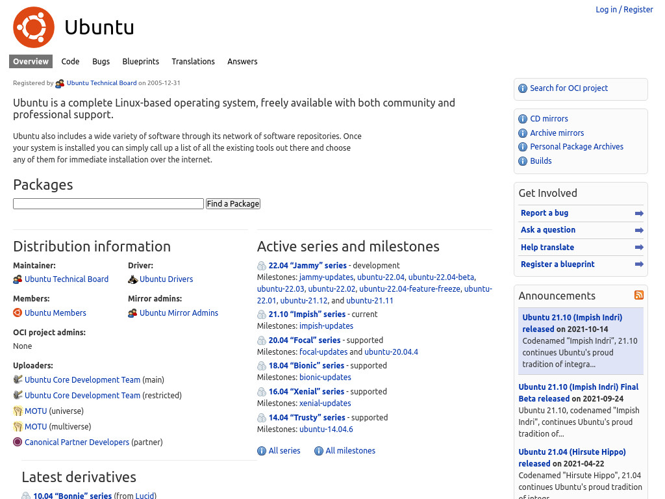
Task: Click the series icon beside 14.04 Trusty
Action: [262, 418]
